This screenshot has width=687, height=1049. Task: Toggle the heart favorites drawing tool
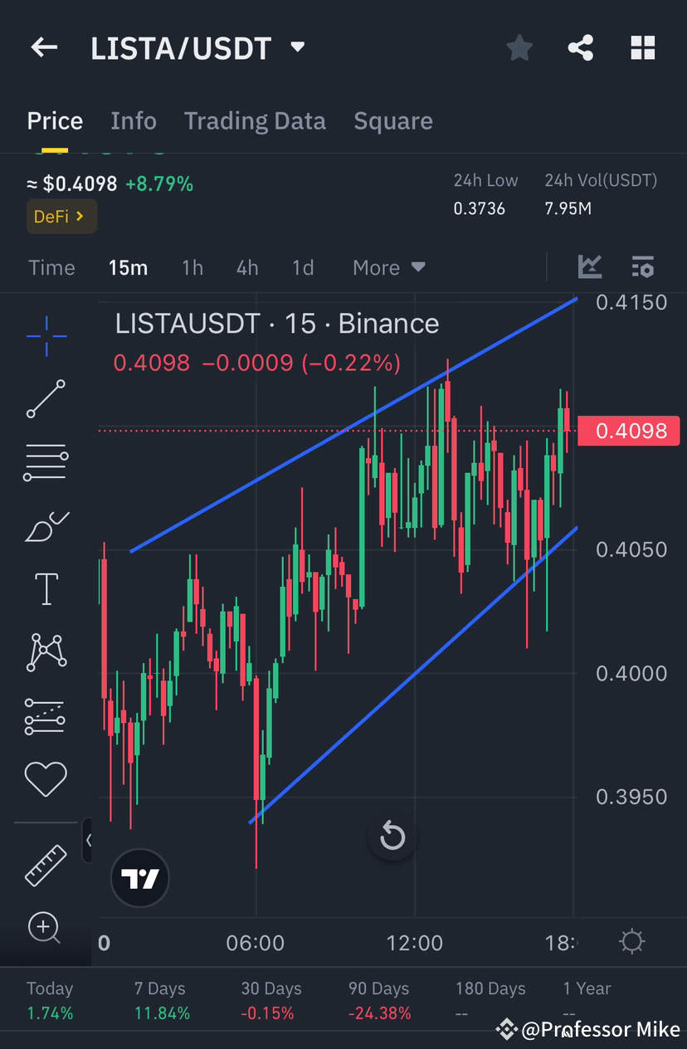pyautogui.click(x=46, y=778)
